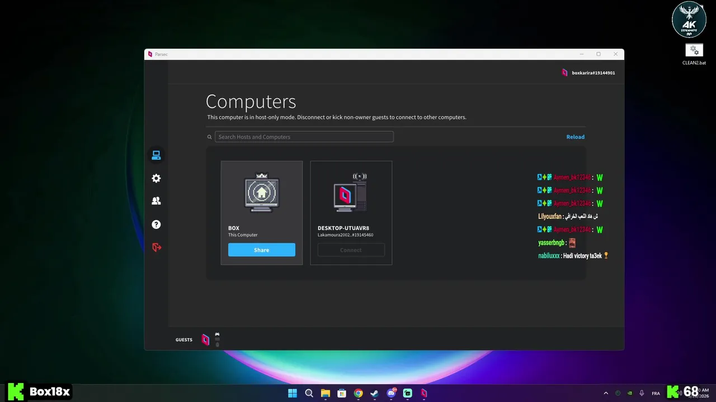Image resolution: width=716 pixels, height=402 pixels.
Task: Click the red Log Out icon
Action: [x=156, y=247]
